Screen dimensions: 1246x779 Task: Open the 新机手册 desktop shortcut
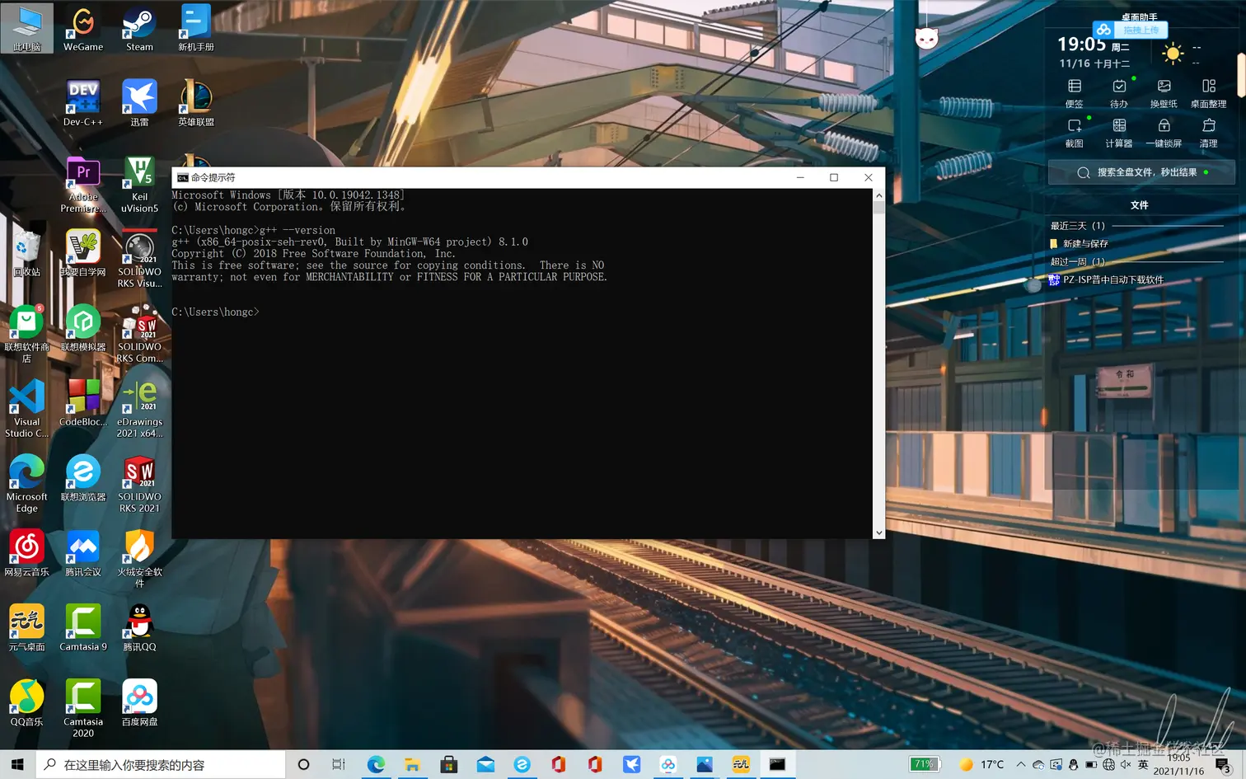(x=196, y=28)
